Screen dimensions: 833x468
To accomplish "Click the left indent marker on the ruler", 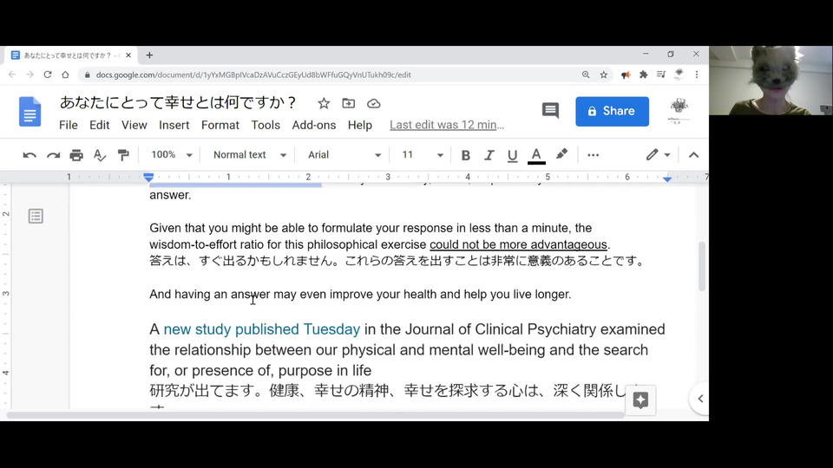I will tap(148, 177).
